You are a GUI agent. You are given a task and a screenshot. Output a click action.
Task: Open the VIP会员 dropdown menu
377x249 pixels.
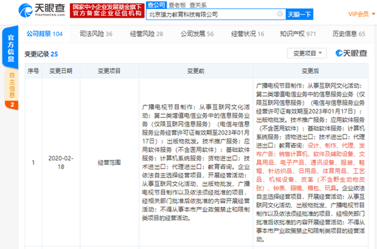click(x=361, y=14)
